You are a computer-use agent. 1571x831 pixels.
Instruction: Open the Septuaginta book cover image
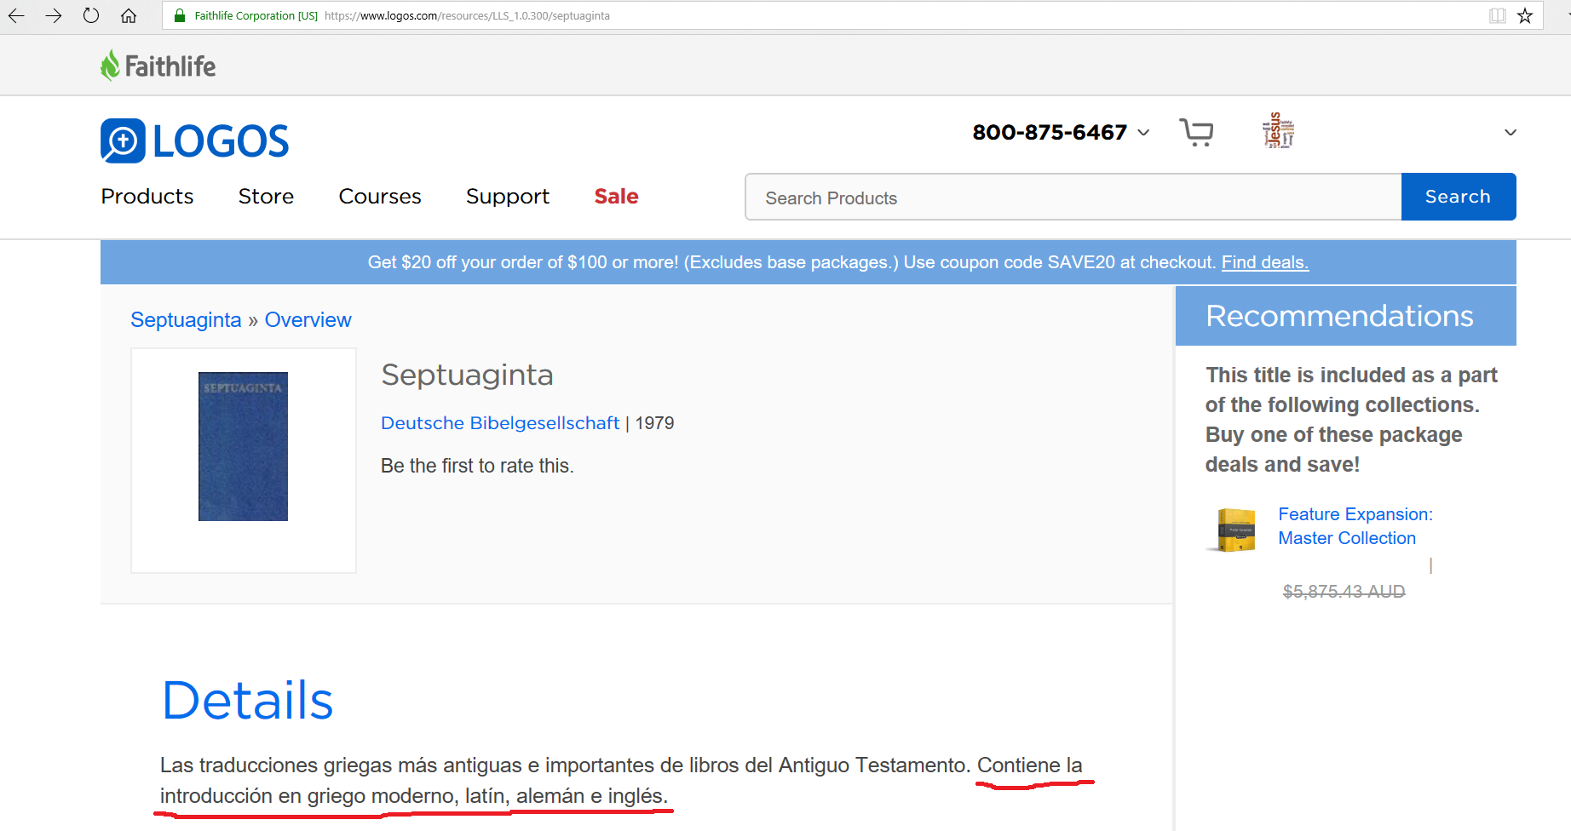point(243,446)
